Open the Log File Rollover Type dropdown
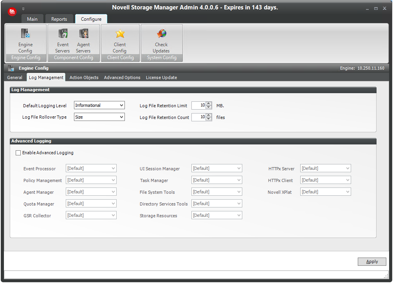 [x=99, y=117]
